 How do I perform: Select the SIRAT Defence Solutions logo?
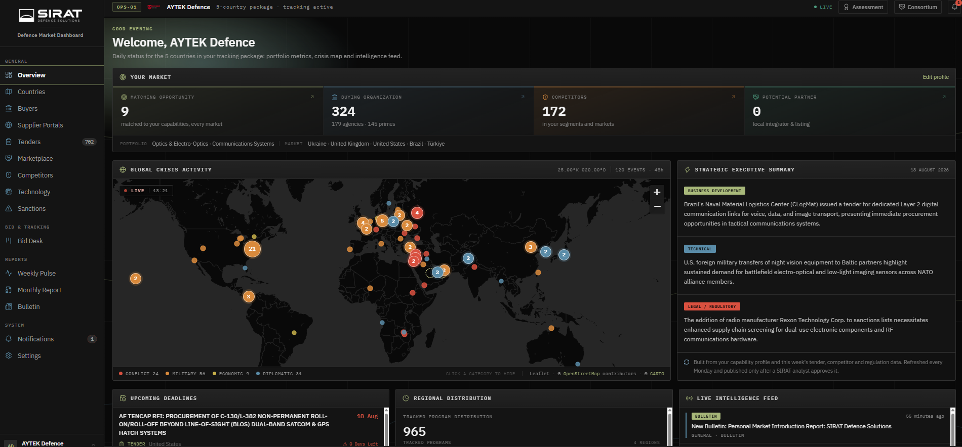point(51,16)
